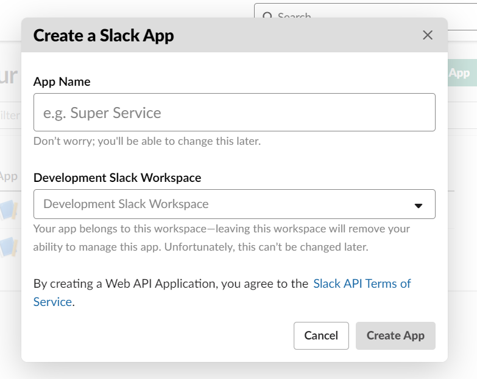Open the Slack API Terms of Service link

pos(362,283)
